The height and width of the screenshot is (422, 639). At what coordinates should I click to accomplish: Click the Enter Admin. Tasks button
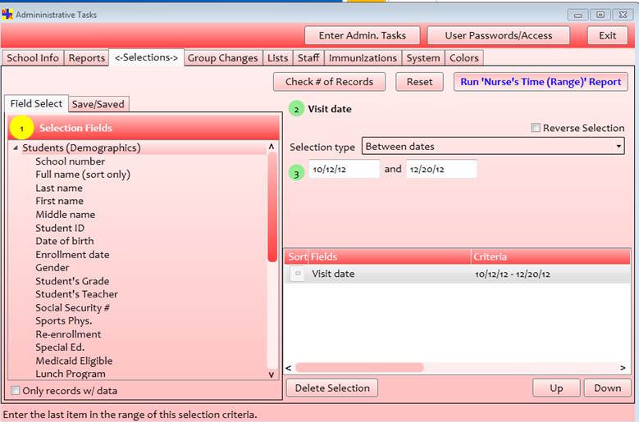(363, 35)
